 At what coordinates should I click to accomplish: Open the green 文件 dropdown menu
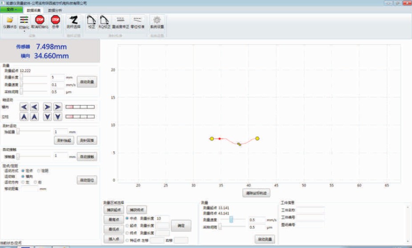10,9
